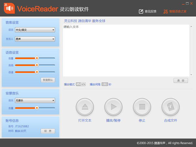Click the 清空 button
This screenshot has width=196, height=147.
pos(181,80)
